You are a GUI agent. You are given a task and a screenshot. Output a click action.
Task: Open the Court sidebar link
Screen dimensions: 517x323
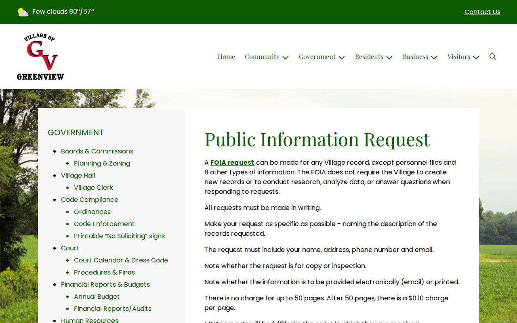point(70,248)
